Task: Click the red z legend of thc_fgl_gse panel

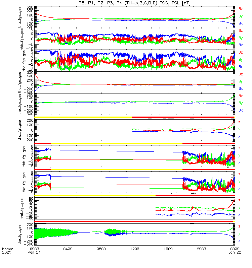Action: click(239, 174)
